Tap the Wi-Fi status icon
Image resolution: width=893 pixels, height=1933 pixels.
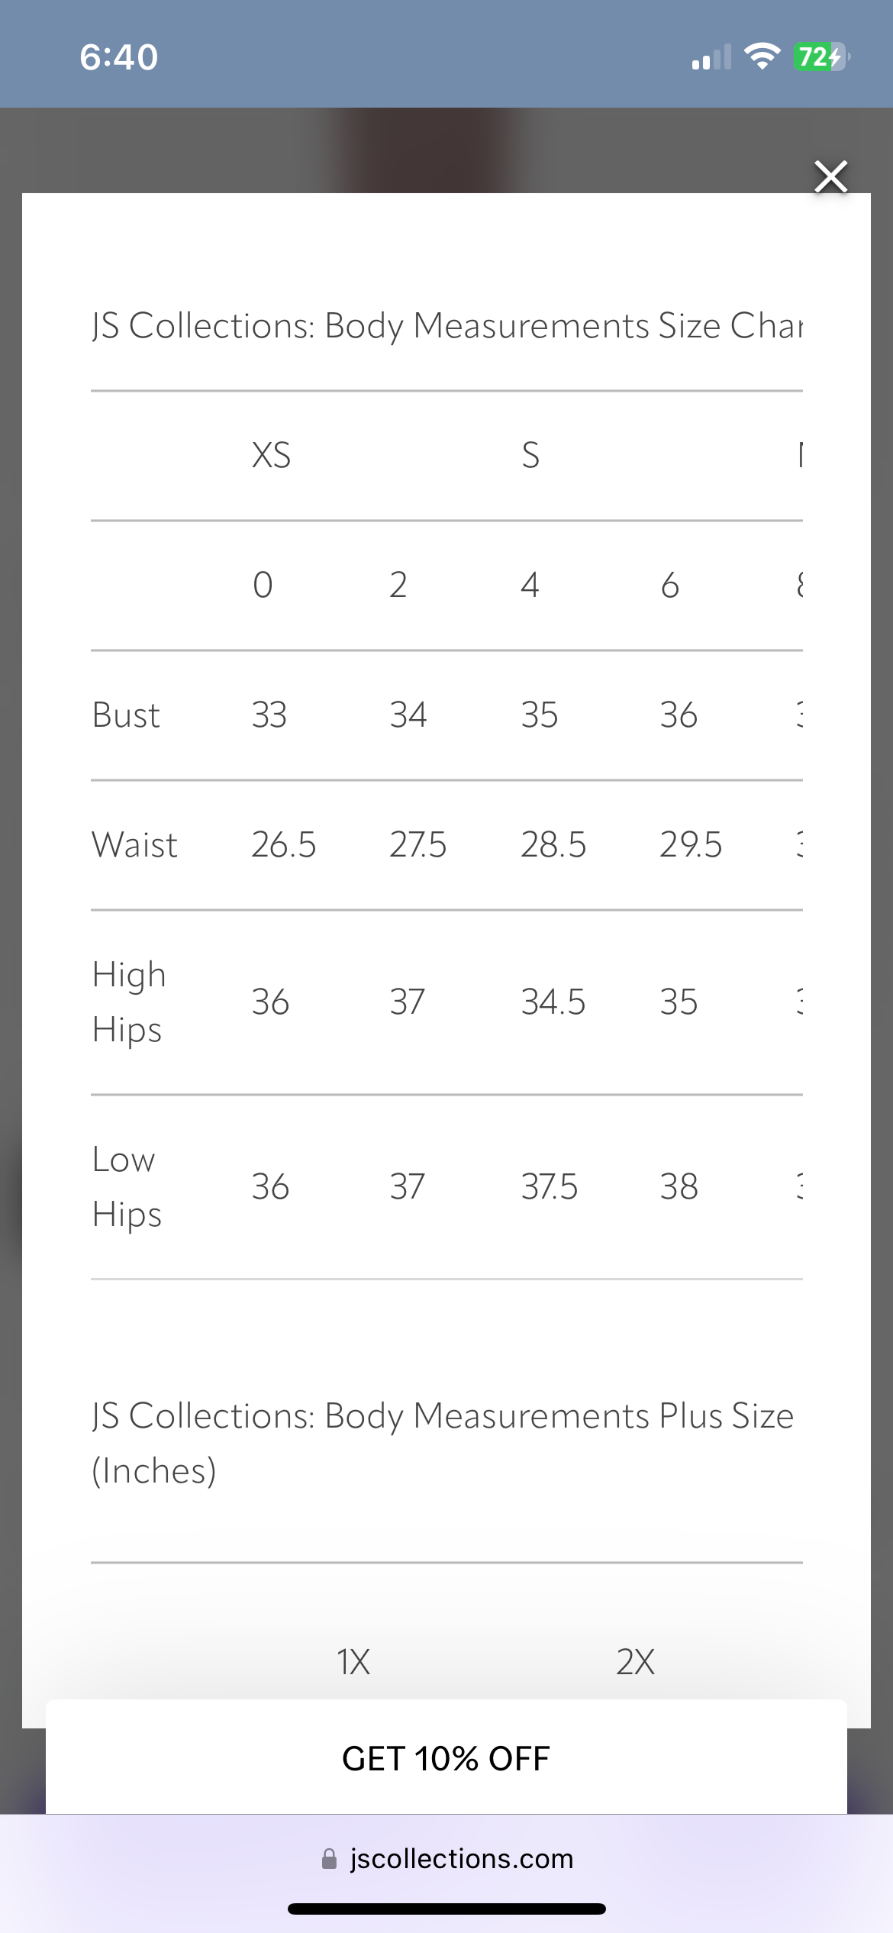762,56
